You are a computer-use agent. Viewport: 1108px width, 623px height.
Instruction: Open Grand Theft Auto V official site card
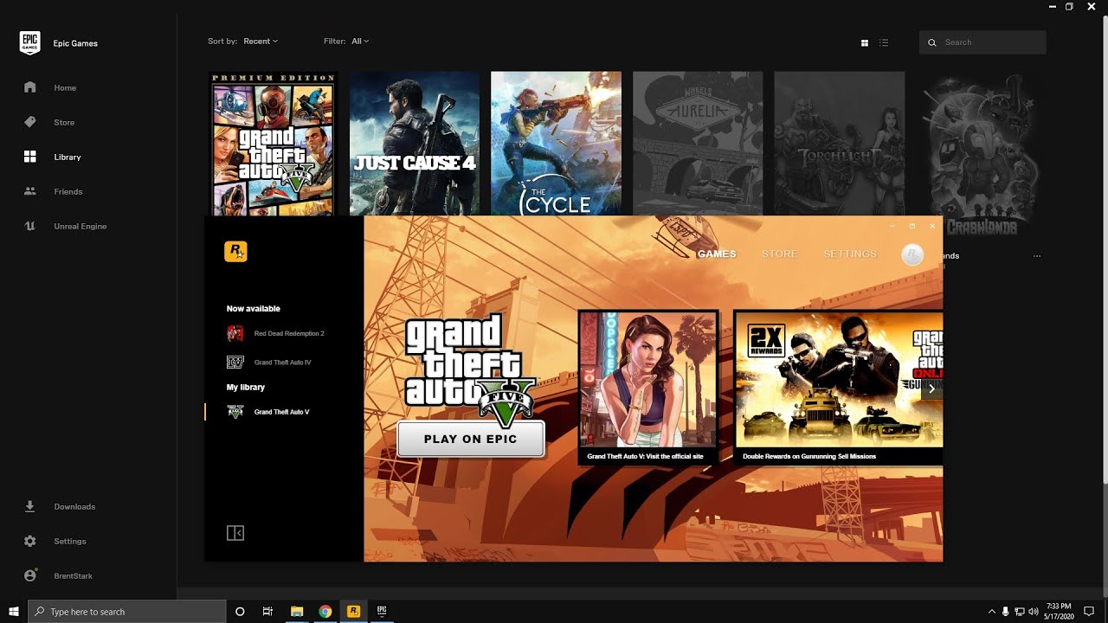[647, 387]
